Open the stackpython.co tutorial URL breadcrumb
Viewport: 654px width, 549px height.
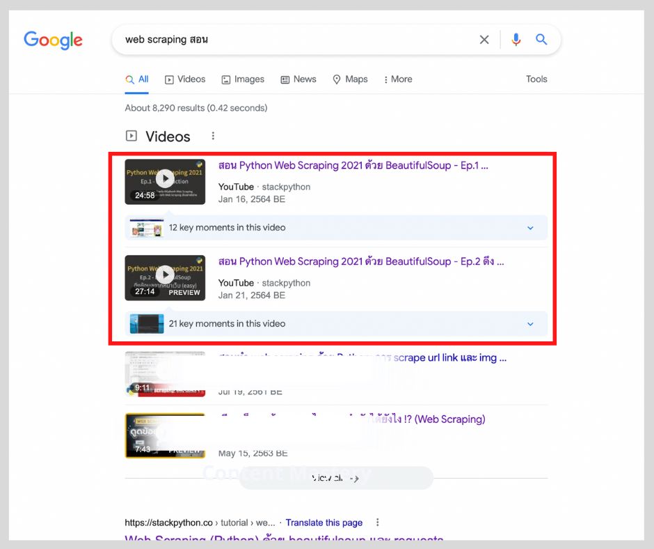pyautogui.click(x=200, y=523)
